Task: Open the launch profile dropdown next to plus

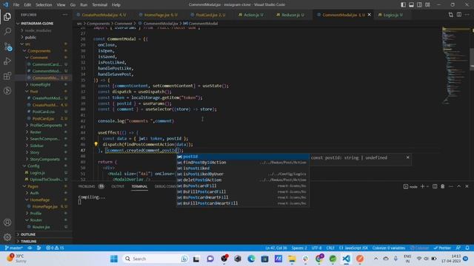Action: pos(427,186)
